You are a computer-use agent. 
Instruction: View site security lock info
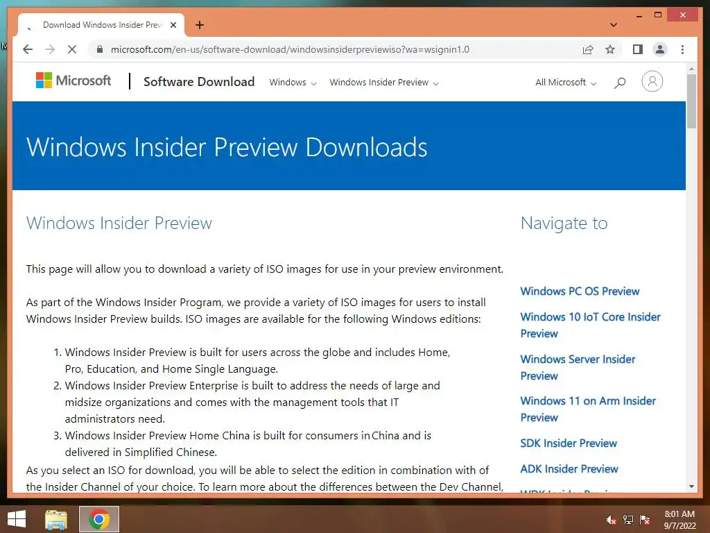tap(100, 49)
